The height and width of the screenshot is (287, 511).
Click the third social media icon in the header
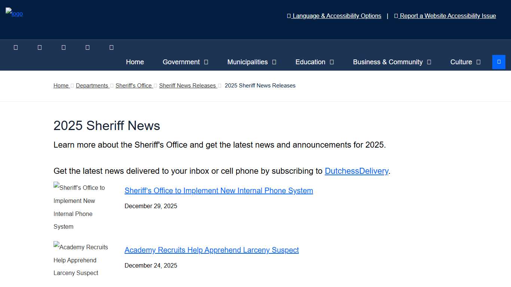coord(64,47)
